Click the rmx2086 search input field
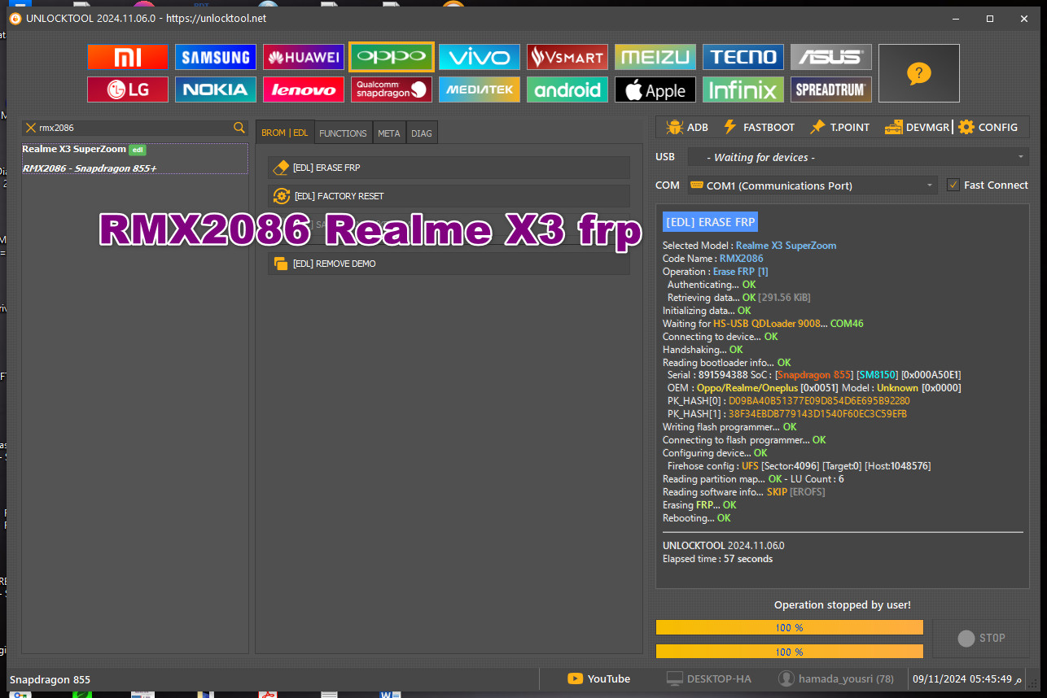Image resolution: width=1047 pixels, height=698 pixels. coord(135,128)
